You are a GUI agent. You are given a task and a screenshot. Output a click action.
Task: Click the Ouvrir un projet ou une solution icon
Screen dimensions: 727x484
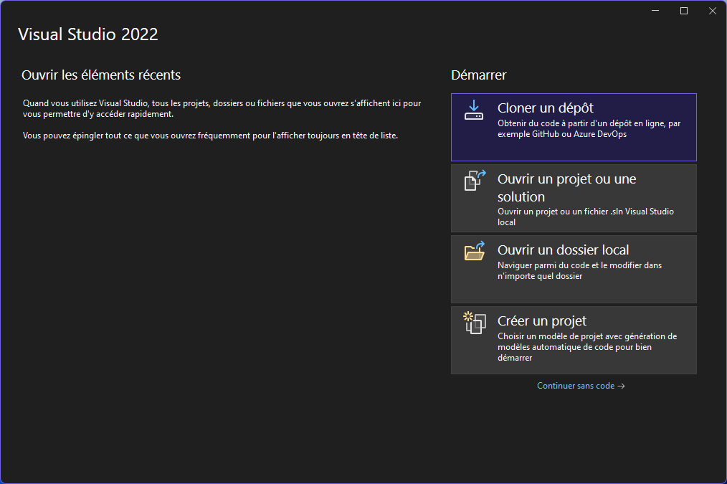coord(474,180)
